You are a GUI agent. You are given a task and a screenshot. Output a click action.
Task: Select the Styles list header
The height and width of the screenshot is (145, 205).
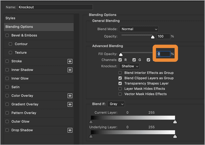39,18
